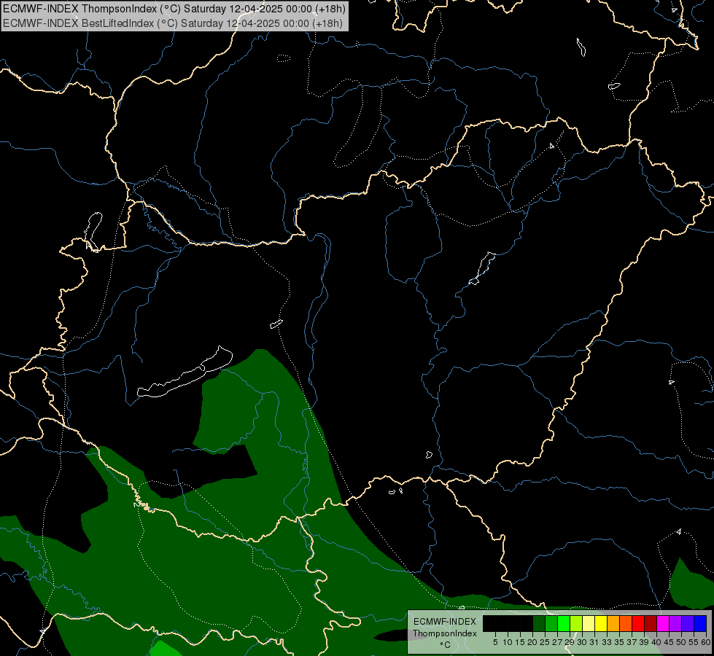The image size is (714, 656).
Task: Click the legend value label 15
Action: click(x=520, y=642)
